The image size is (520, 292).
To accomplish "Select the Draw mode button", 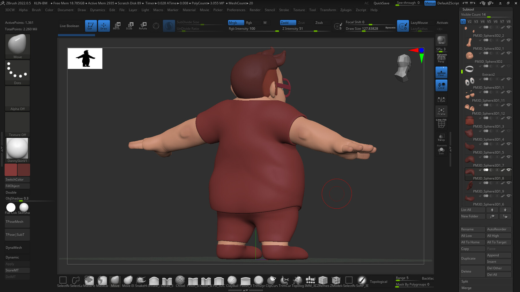I will pyautogui.click(x=104, y=26).
